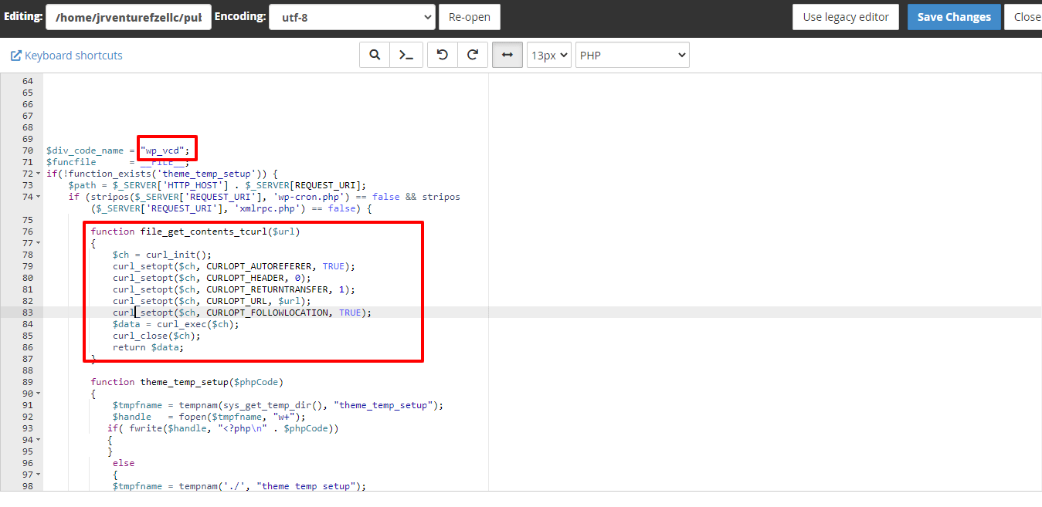Image resolution: width=1042 pixels, height=507 pixels.
Task: Click the "wp_vcd" string on line 70
Action: pyautogui.click(x=162, y=150)
